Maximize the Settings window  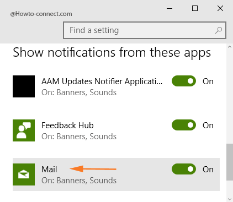[x=195, y=8]
